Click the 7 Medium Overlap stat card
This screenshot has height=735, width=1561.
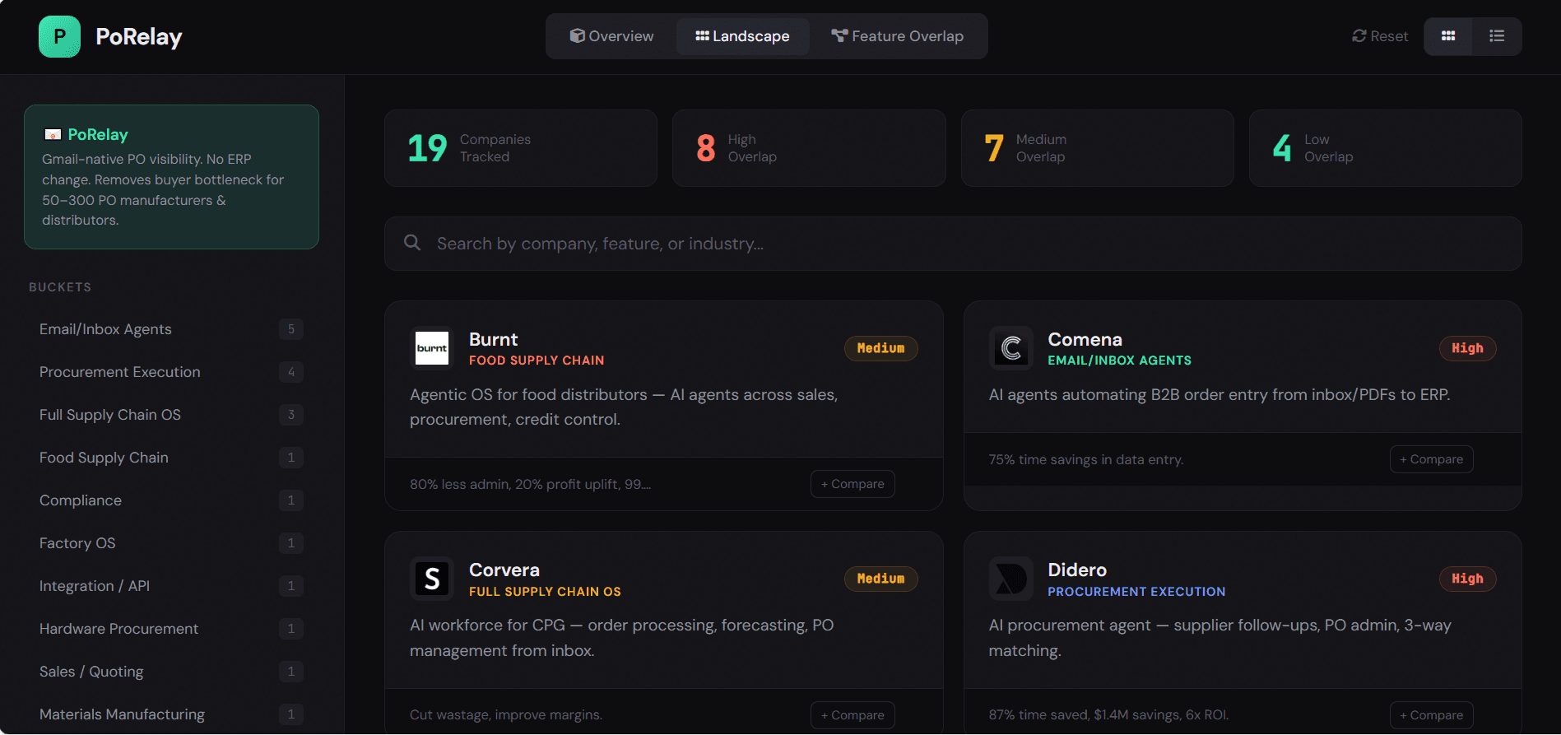1097,148
